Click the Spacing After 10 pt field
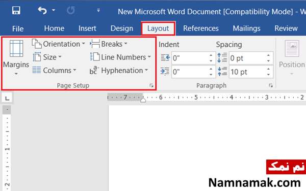The image size is (306, 191). 251,72
